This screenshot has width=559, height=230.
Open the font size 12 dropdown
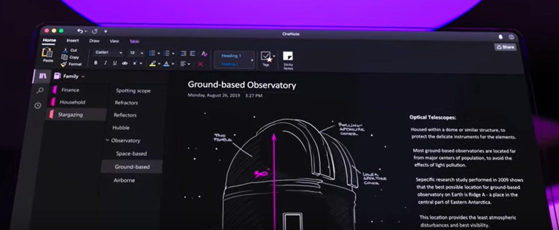click(x=136, y=53)
